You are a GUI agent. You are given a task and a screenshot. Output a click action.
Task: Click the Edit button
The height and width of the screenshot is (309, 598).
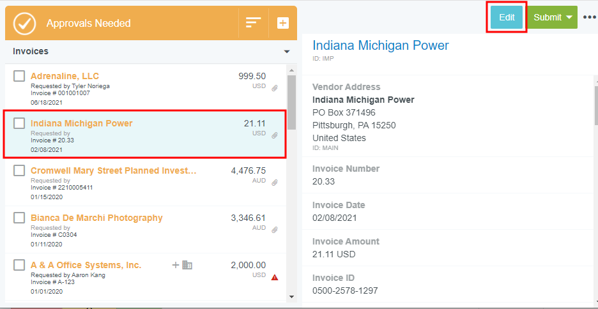[x=507, y=17]
